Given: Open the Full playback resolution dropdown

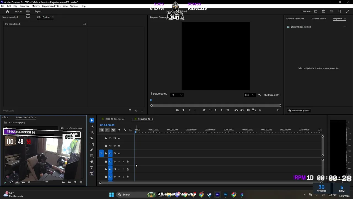Looking at the screenshot, I should [250, 95].
